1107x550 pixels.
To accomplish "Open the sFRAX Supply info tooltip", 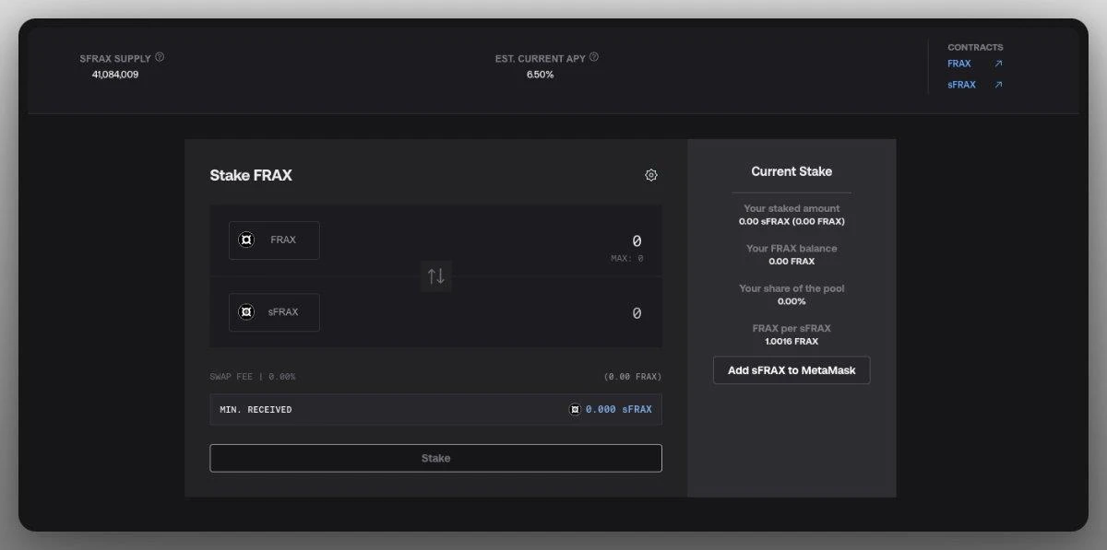I will 158,56.
